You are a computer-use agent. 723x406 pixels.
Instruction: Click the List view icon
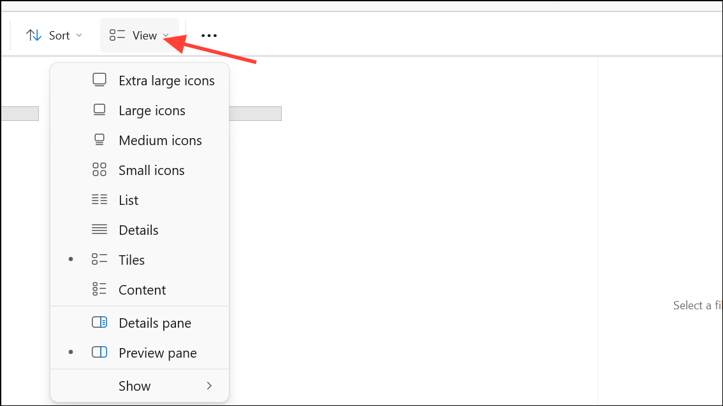[99, 200]
